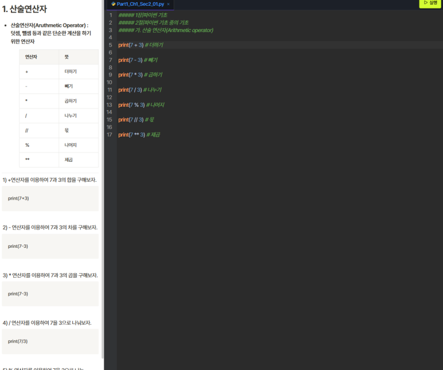Click the print(7/3) example code block
443x370 pixels.
(x=50, y=341)
